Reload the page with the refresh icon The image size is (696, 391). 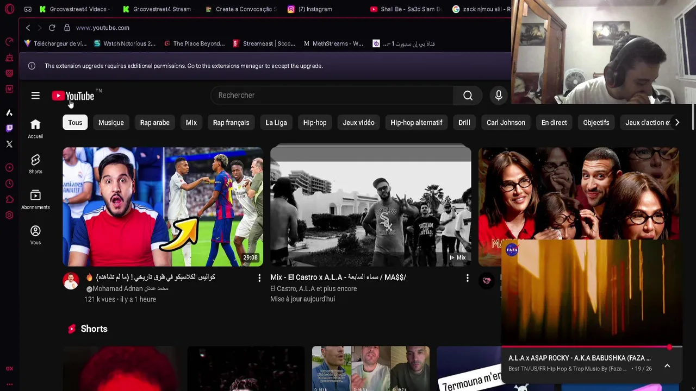point(52,28)
